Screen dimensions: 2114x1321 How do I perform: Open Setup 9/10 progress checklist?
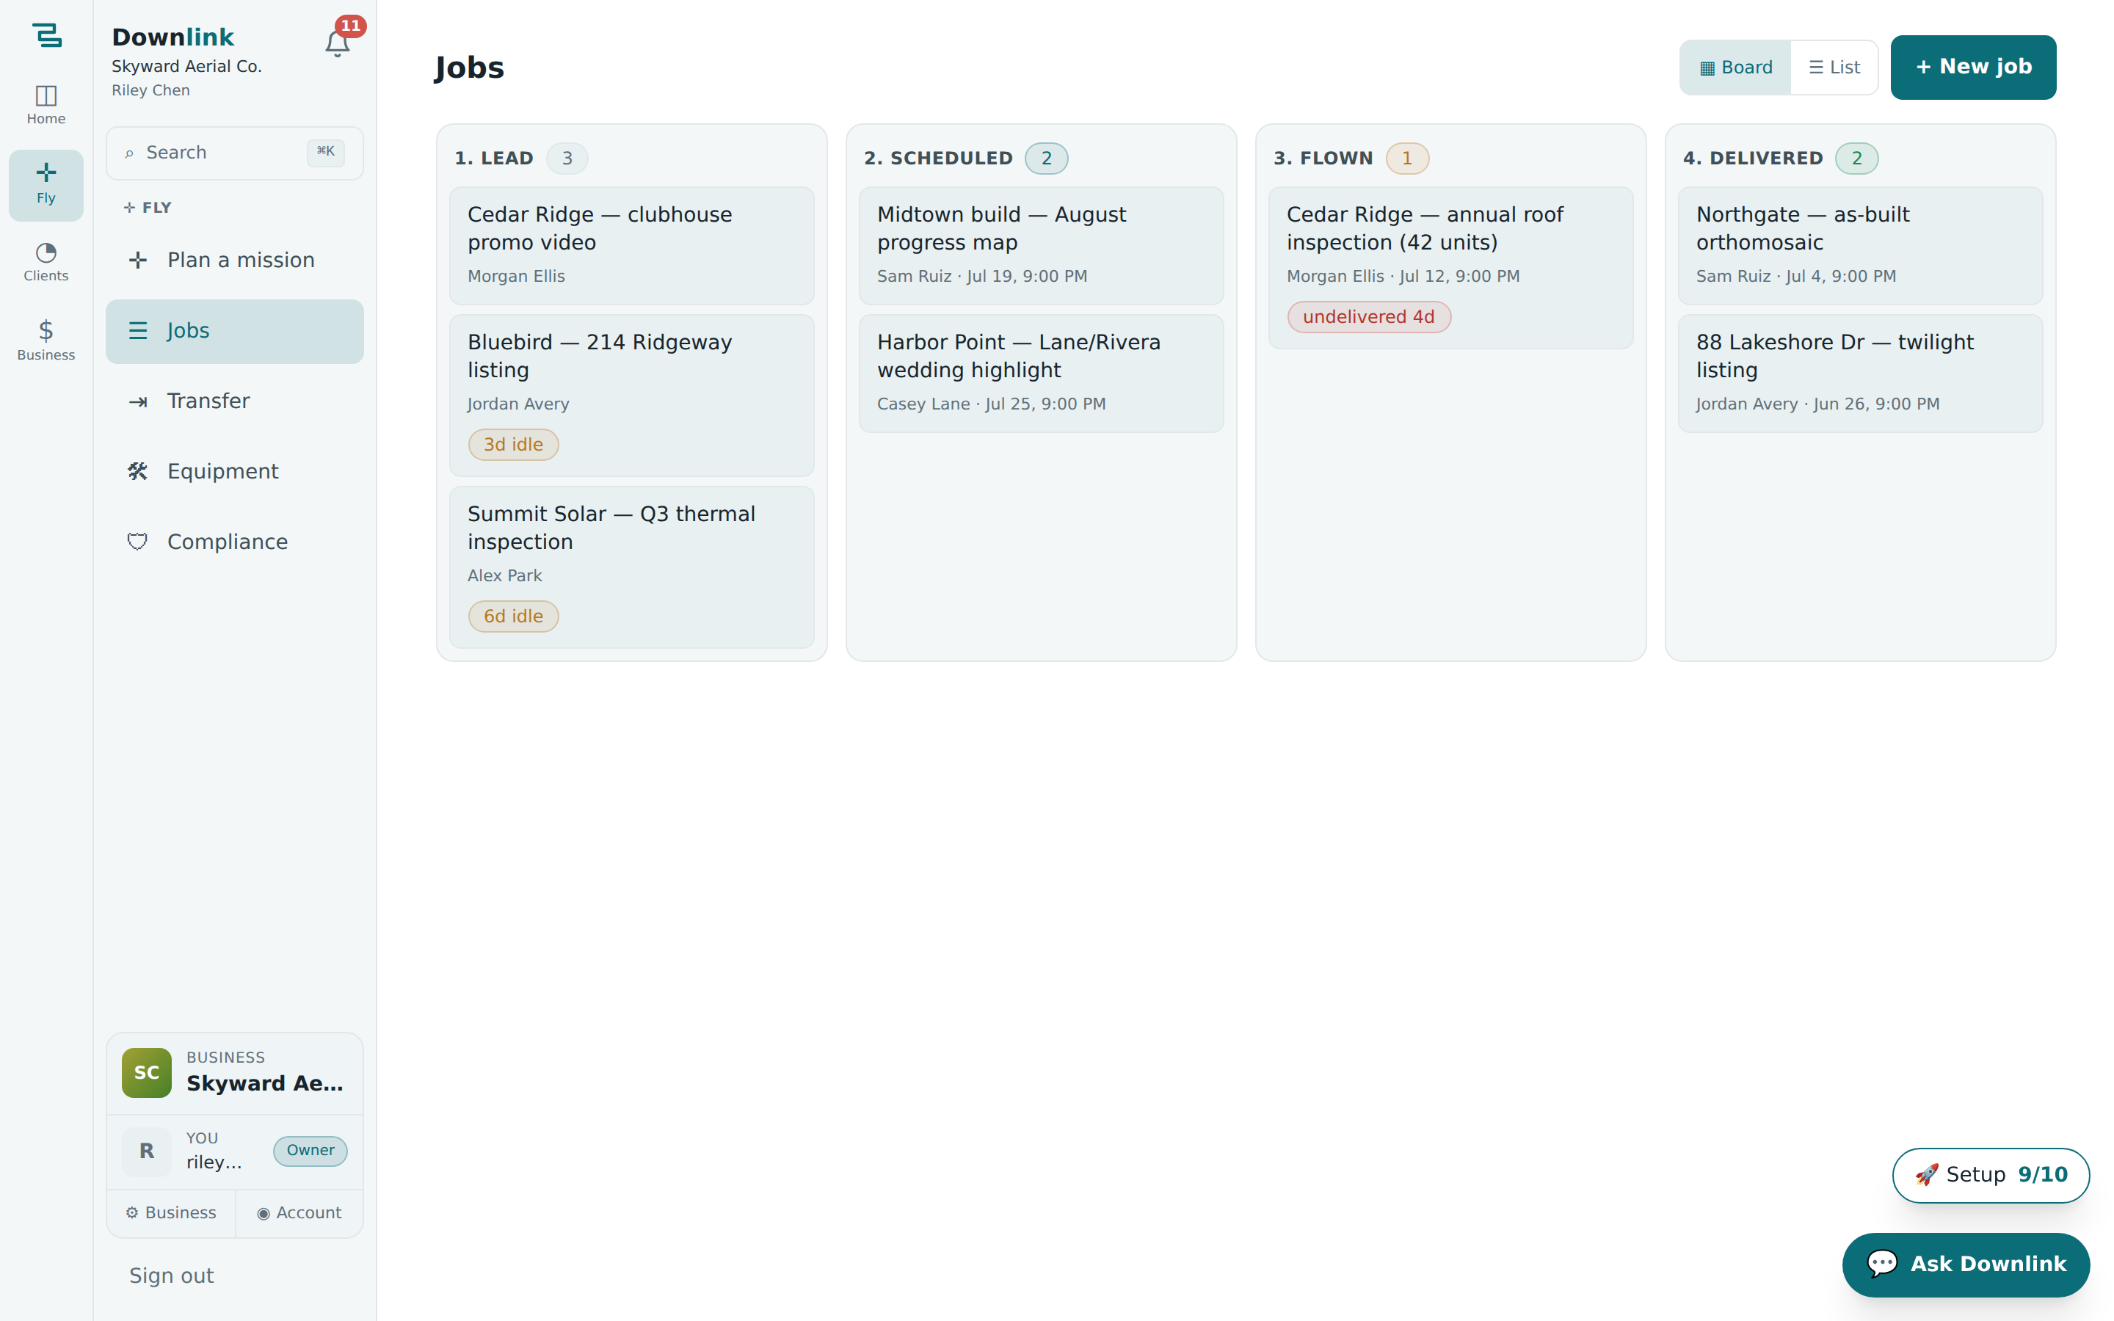1990,1175
